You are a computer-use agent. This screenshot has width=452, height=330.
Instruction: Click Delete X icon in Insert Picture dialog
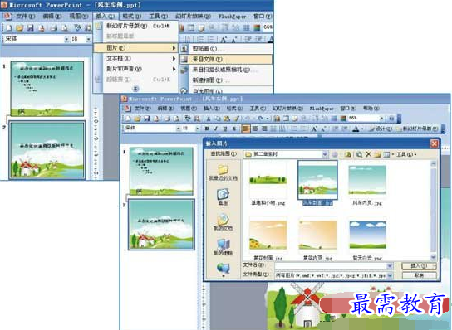click(368, 154)
